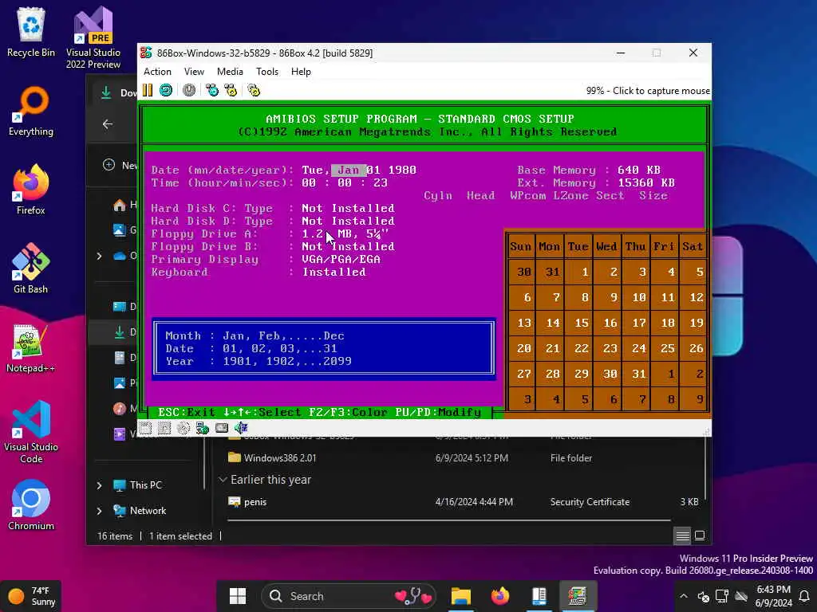Click the gray ACPI shutdown power icon
817x612 pixels.
pos(188,91)
